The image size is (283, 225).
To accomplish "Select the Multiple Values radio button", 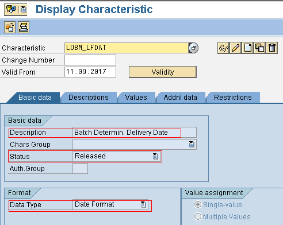I will click(x=198, y=216).
